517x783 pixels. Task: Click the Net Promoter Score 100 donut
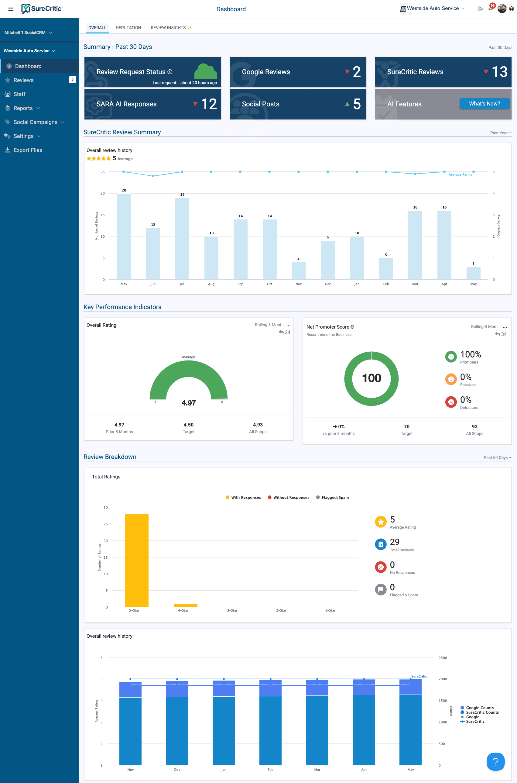pyautogui.click(x=371, y=378)
